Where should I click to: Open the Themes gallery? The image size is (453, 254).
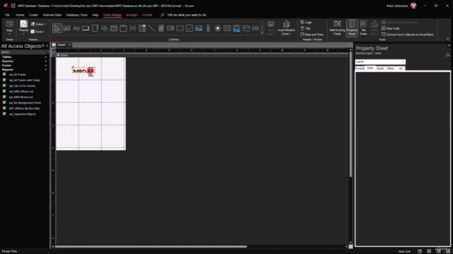tap(23, 28)
